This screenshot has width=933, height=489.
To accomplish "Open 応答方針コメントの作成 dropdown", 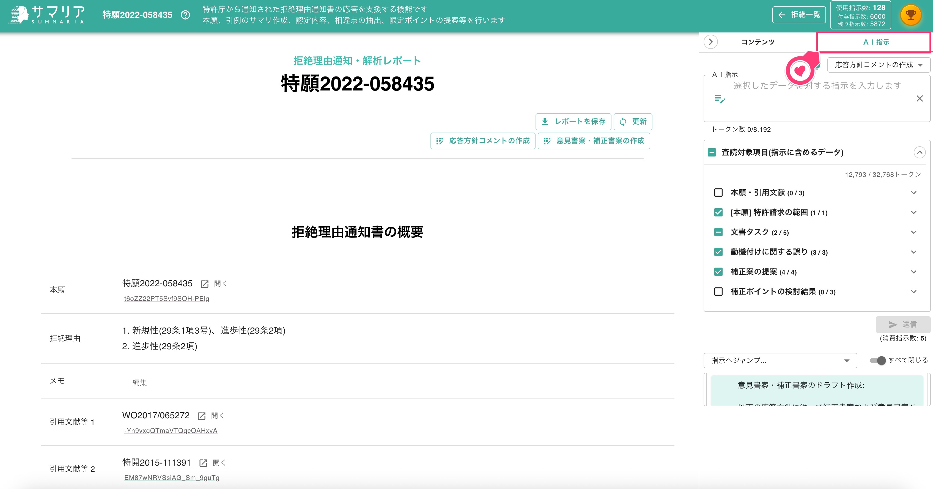I will [x=879, y=65].
